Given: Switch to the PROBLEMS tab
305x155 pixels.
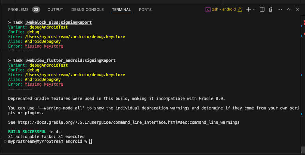Looking at the screenshot, I should pos(18,10).
